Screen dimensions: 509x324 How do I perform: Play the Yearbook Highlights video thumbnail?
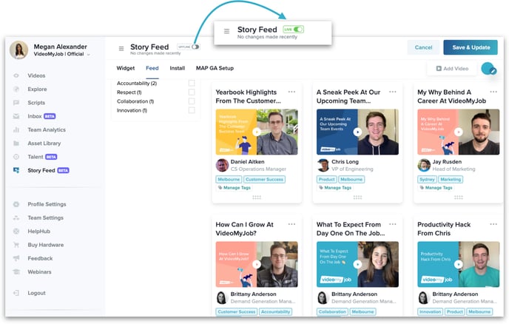click(257, 132)
